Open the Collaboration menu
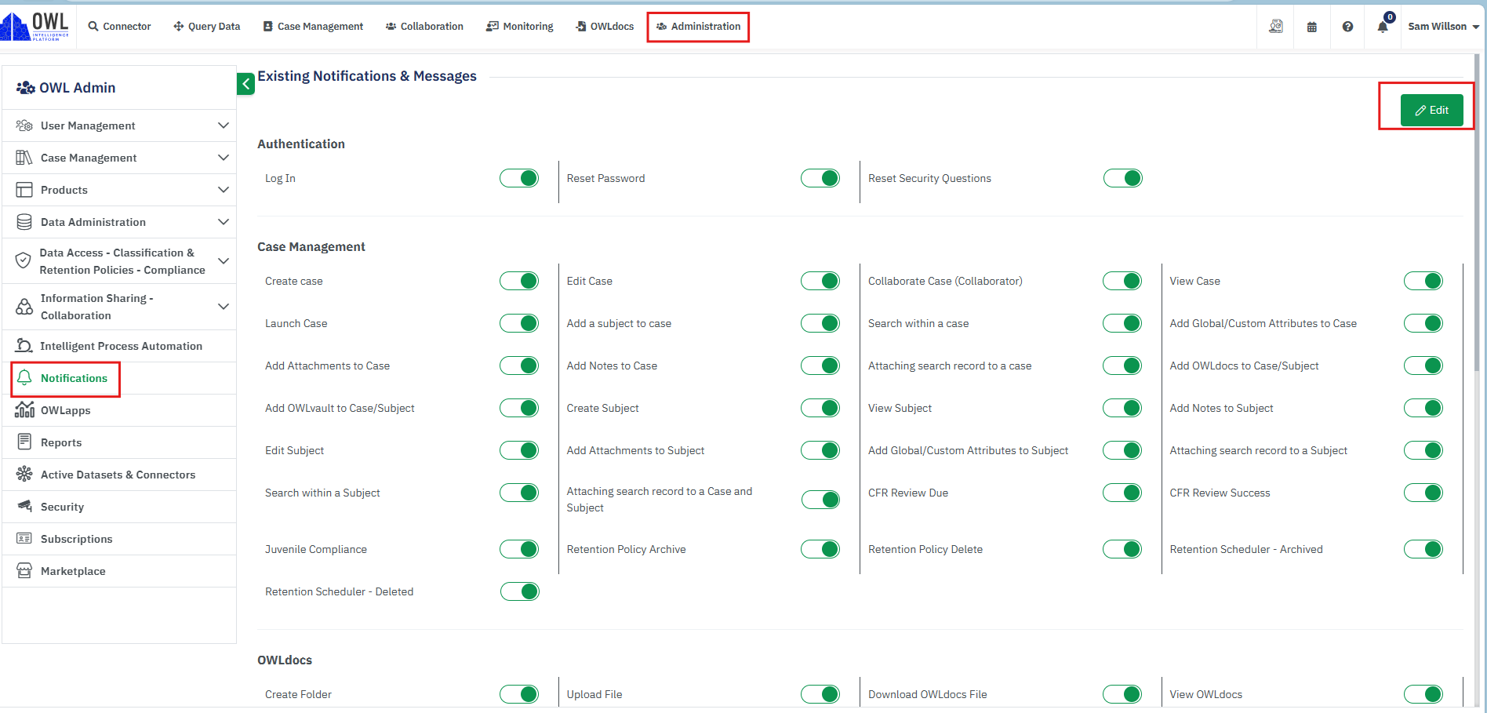1487x713 pixels. point(424,27)
